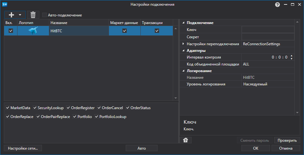
Task: Toggle the OrderStatus checkbox
Action: coord(128,108)
